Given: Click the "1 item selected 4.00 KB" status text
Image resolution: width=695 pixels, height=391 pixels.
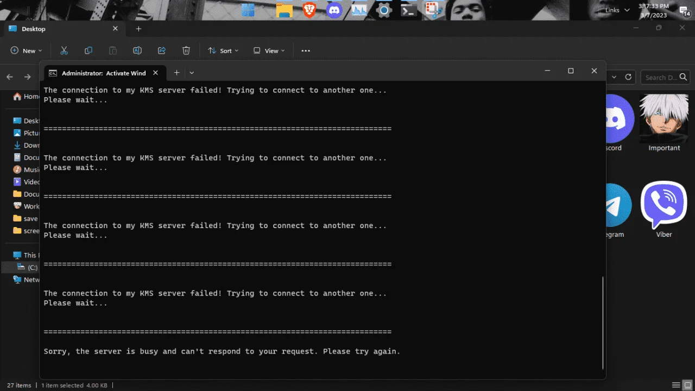Looking at the screenshot, I should (x=74, y=385).
